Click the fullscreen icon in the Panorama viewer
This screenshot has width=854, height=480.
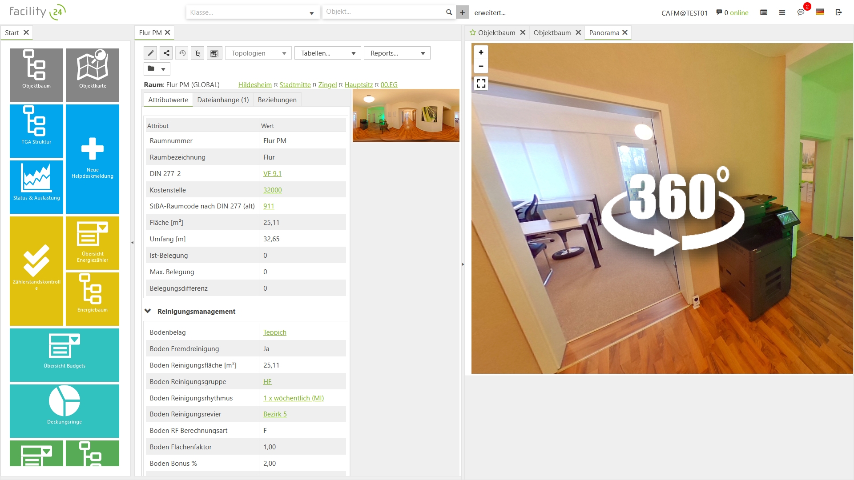(x=481, y=83)
